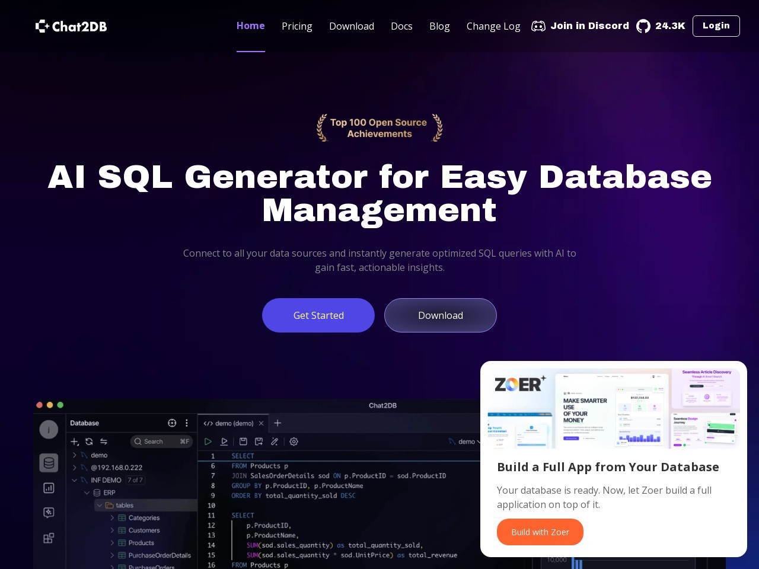The image size is (759, 569).
Task: Click the Build with Zoer button
Action: 540,532
